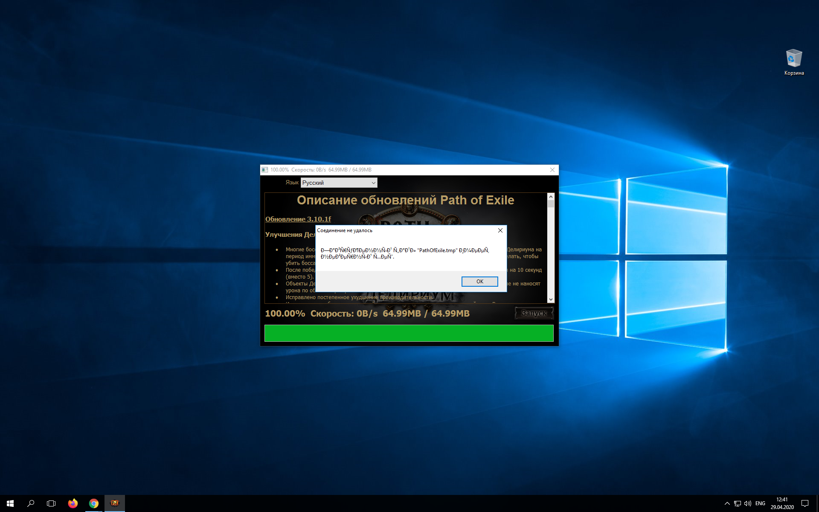Open the network status tray icon
Image resolution: width=819 pixels, height=512 pixels.
[738, 503]
